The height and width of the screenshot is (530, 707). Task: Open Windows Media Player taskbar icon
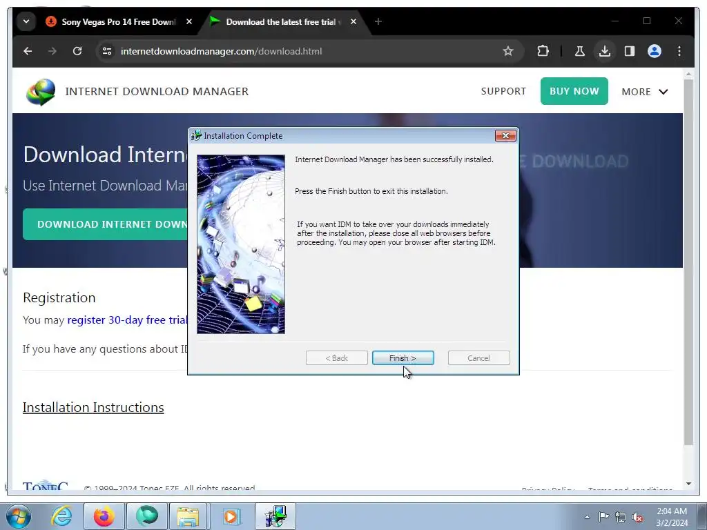coord(231,516)
